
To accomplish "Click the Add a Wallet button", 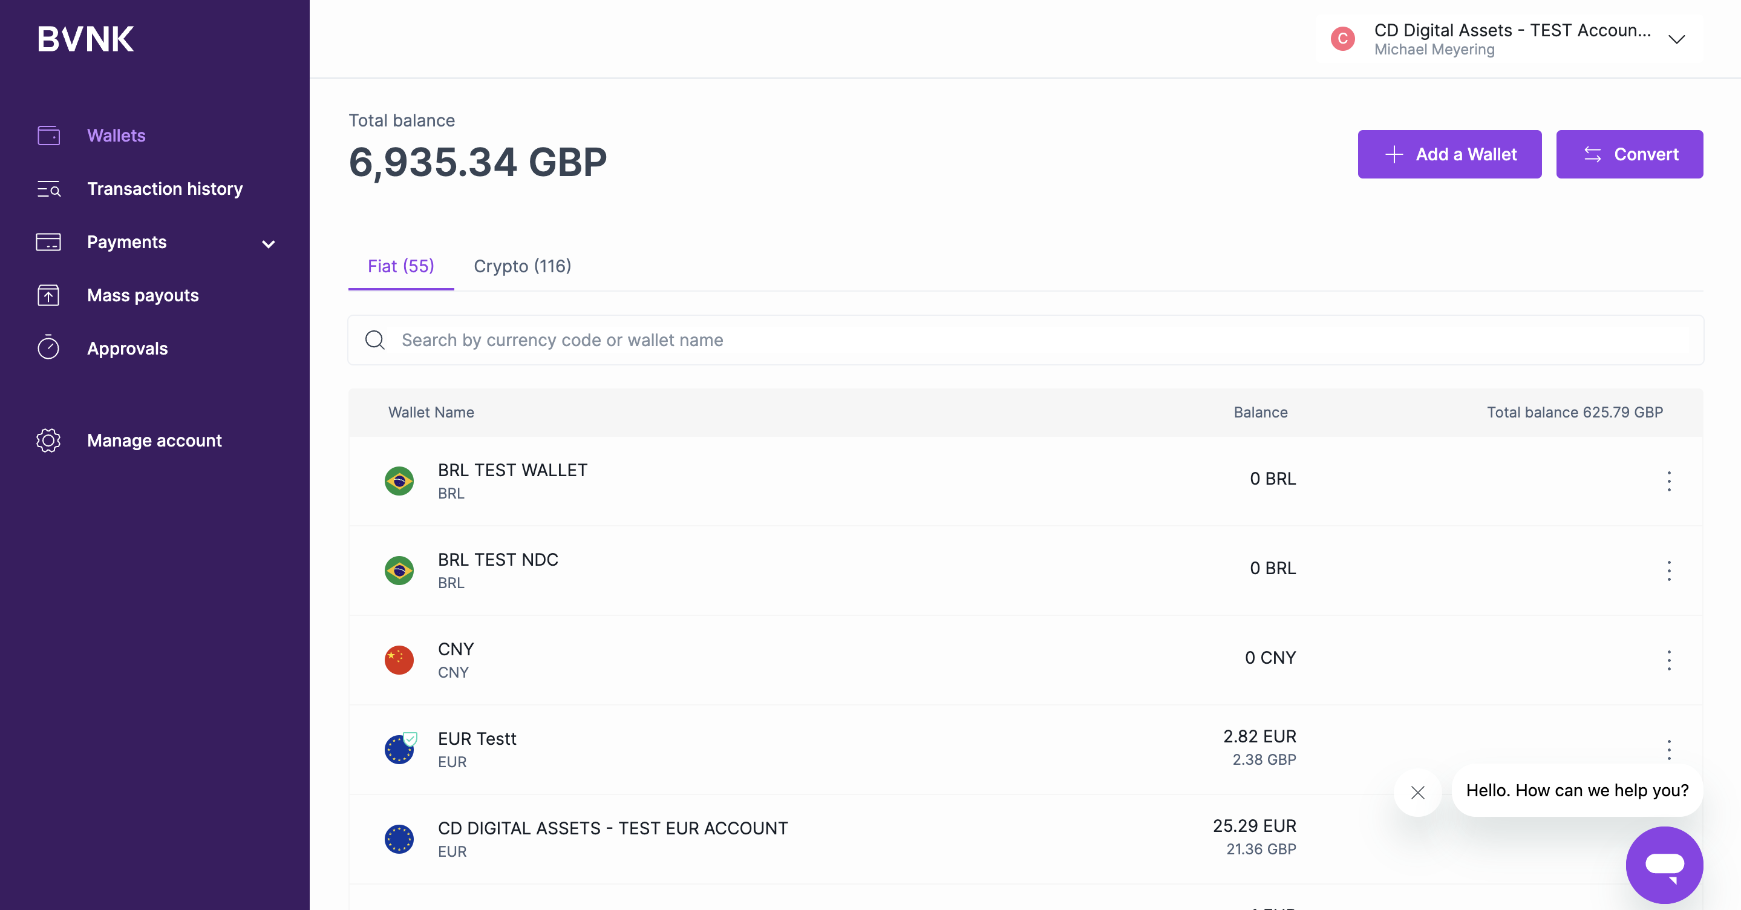I will [1449, 154].
